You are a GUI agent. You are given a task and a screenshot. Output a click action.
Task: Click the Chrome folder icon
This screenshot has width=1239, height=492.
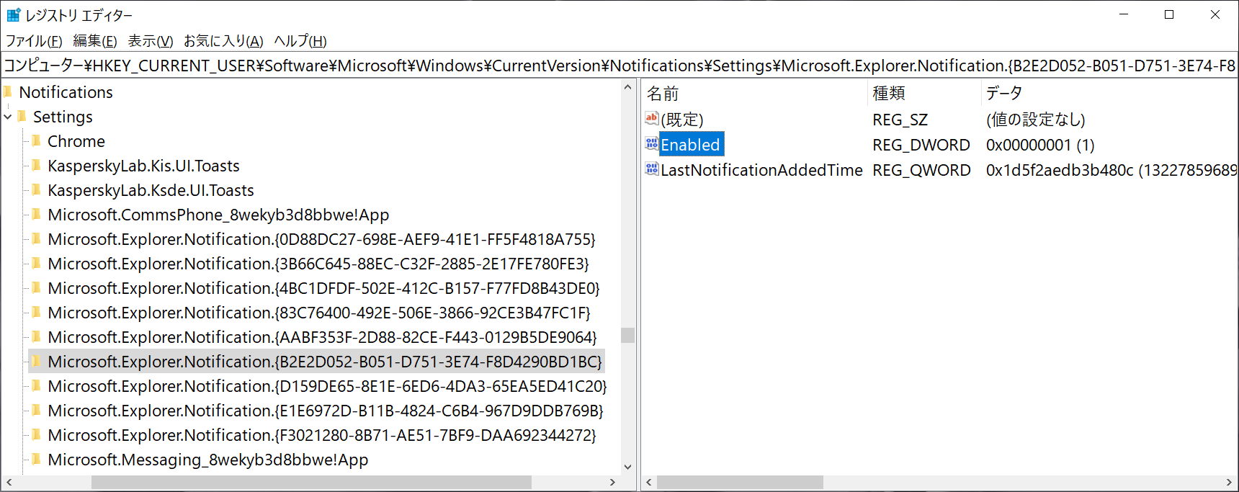(x=36, y=140)
